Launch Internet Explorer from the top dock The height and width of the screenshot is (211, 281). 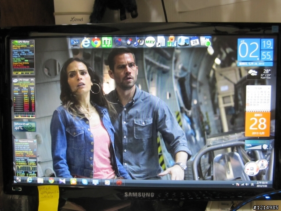85,43
